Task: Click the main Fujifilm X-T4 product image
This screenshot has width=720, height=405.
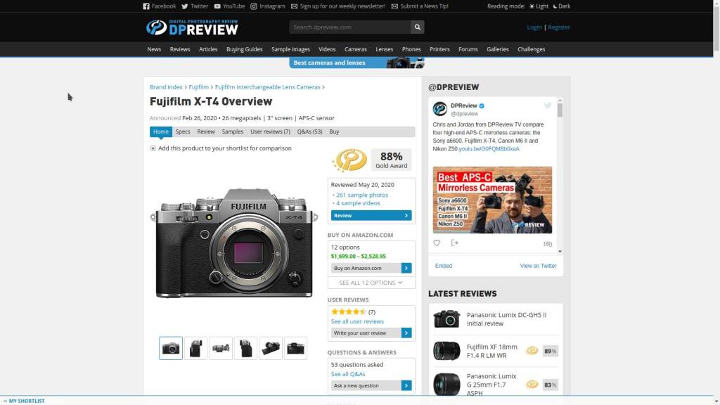Action: pyautogui.click(x=234, y=243)
